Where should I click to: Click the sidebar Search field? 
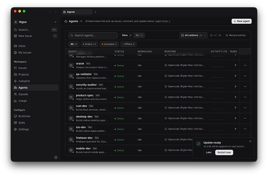tap(36, 30)
